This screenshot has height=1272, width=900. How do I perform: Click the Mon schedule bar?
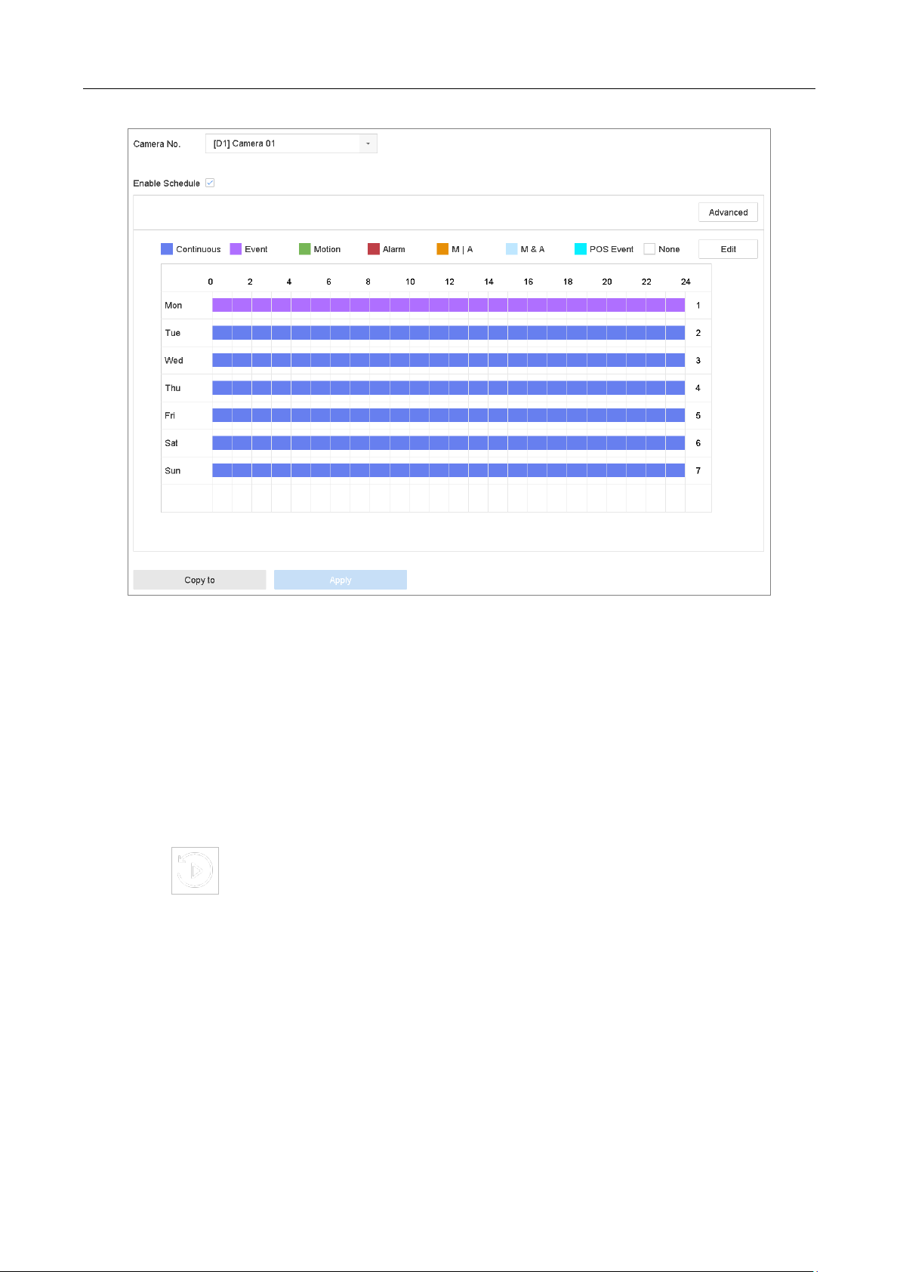tap(448, 305)
